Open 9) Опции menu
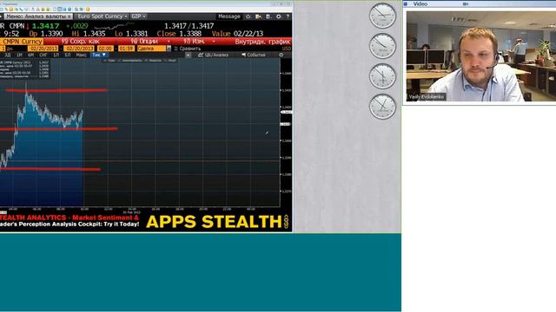The height and width of the screenshot is (312, 556). click(x=144, y=42)
